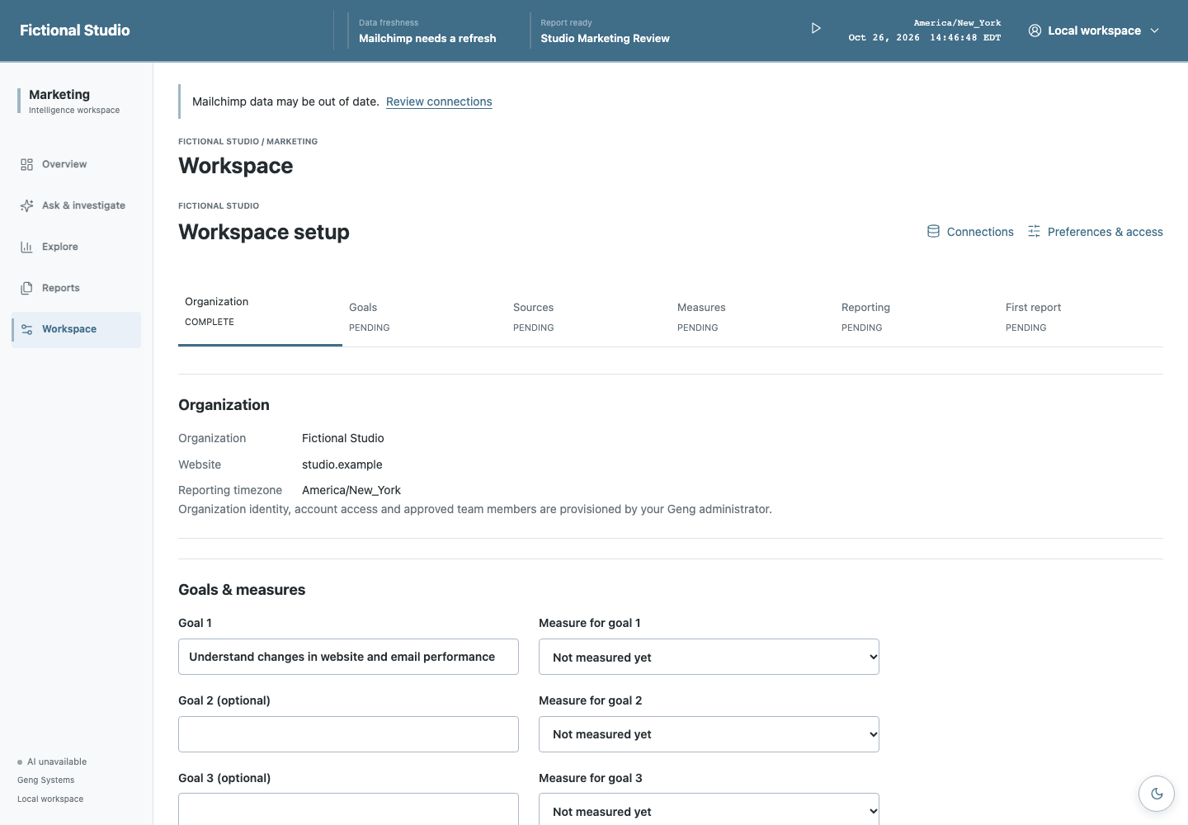Screen dimensions: 1188x825
Task: Click the Mailchimp needs a refresh status
Action: point(427,38)
